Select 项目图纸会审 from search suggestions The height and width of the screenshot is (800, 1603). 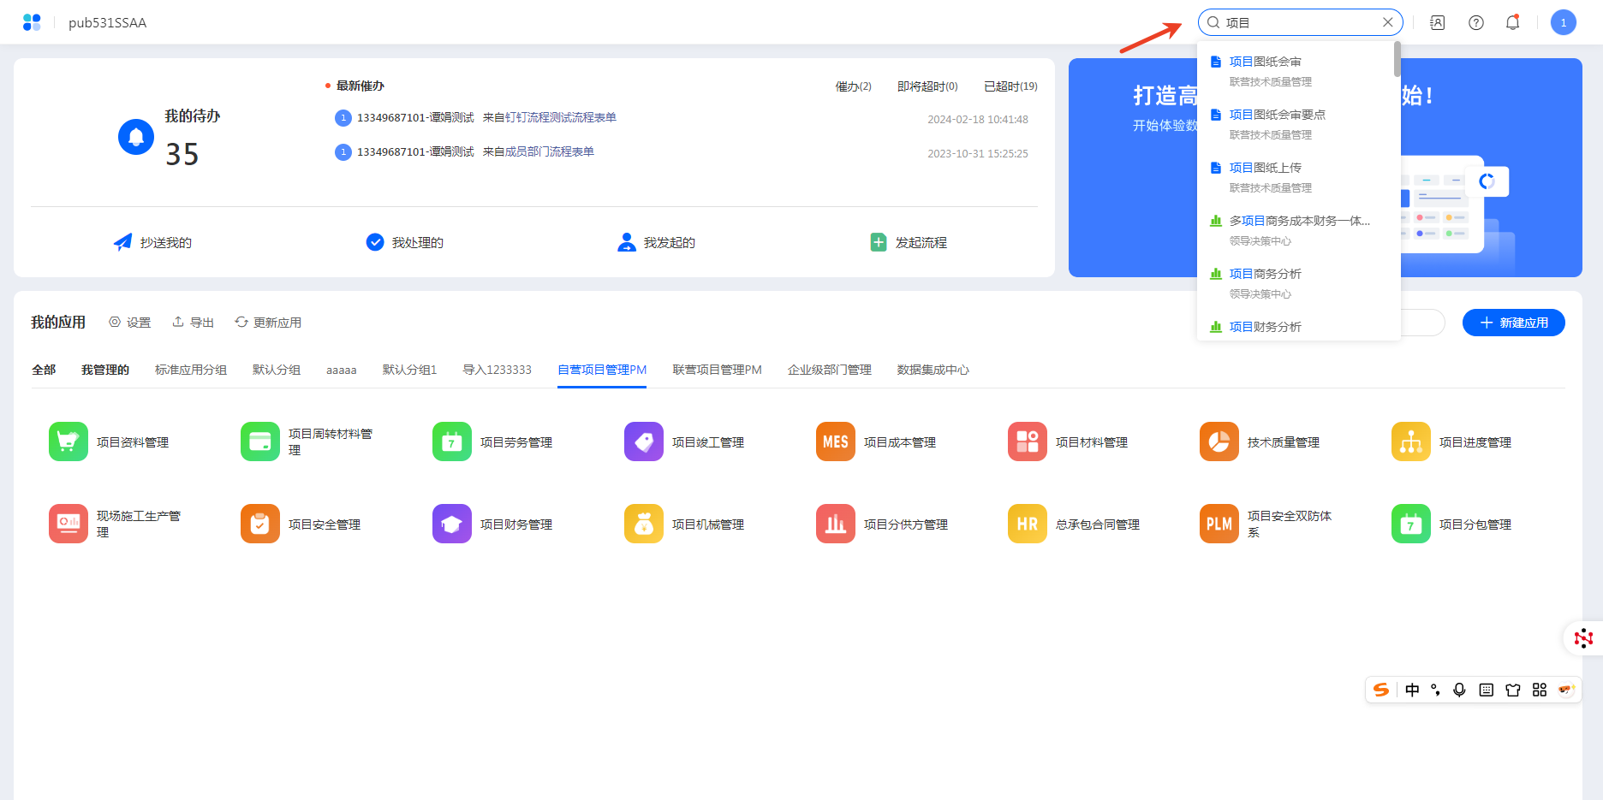point(1265,62)
